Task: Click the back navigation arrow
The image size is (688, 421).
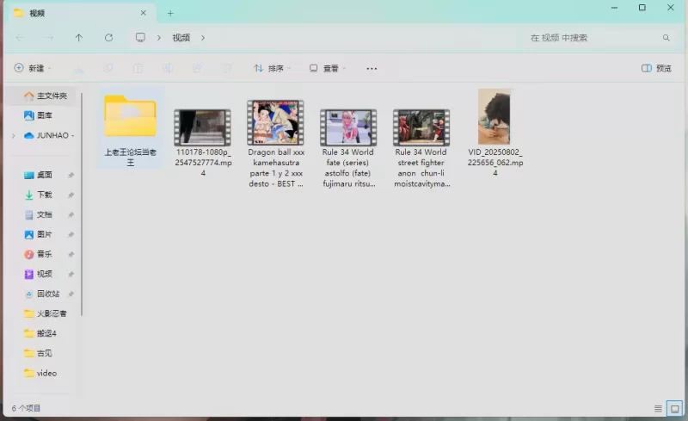Action: pos(20,38)
